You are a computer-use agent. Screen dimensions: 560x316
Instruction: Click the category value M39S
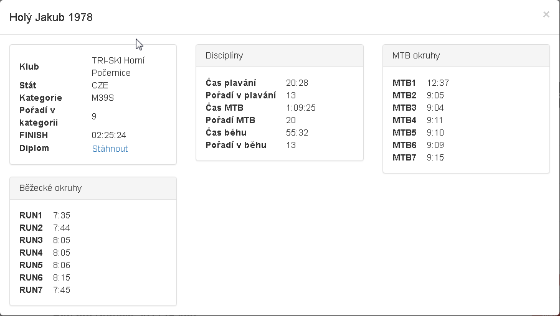pos(103,98)
